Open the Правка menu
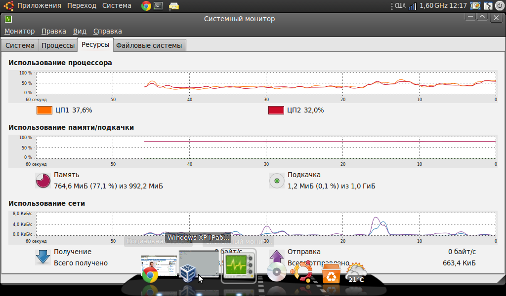The image size is (506, 296). [53, 31]
